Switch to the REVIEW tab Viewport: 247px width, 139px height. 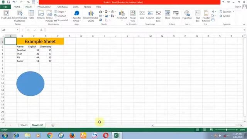coord(87,7)
